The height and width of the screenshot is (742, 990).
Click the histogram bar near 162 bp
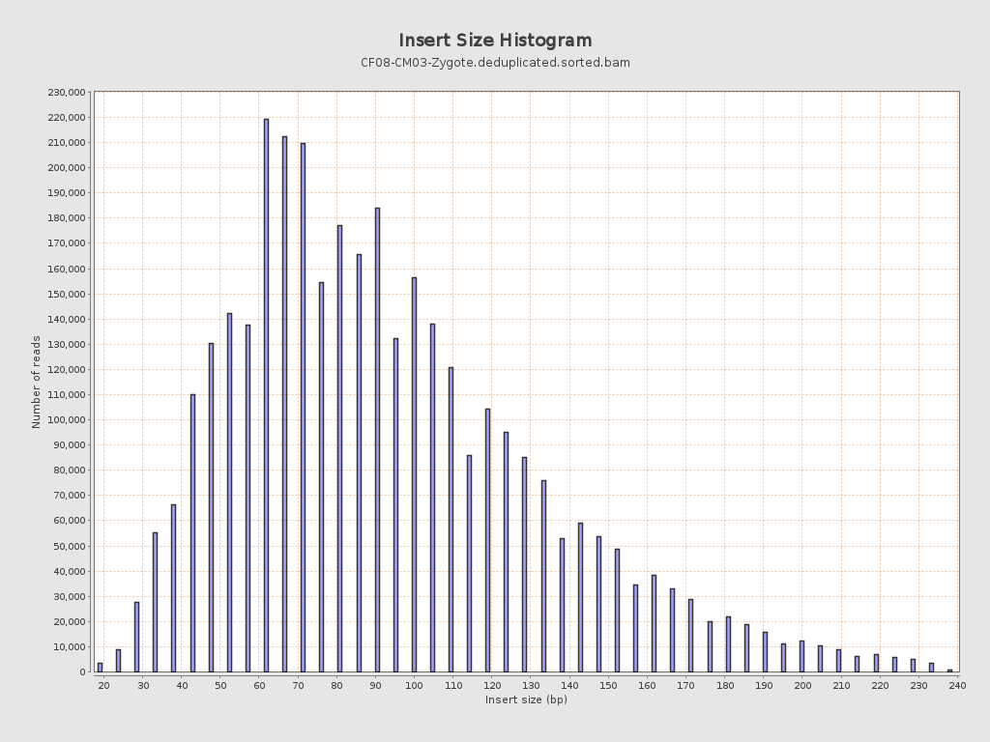655,623
